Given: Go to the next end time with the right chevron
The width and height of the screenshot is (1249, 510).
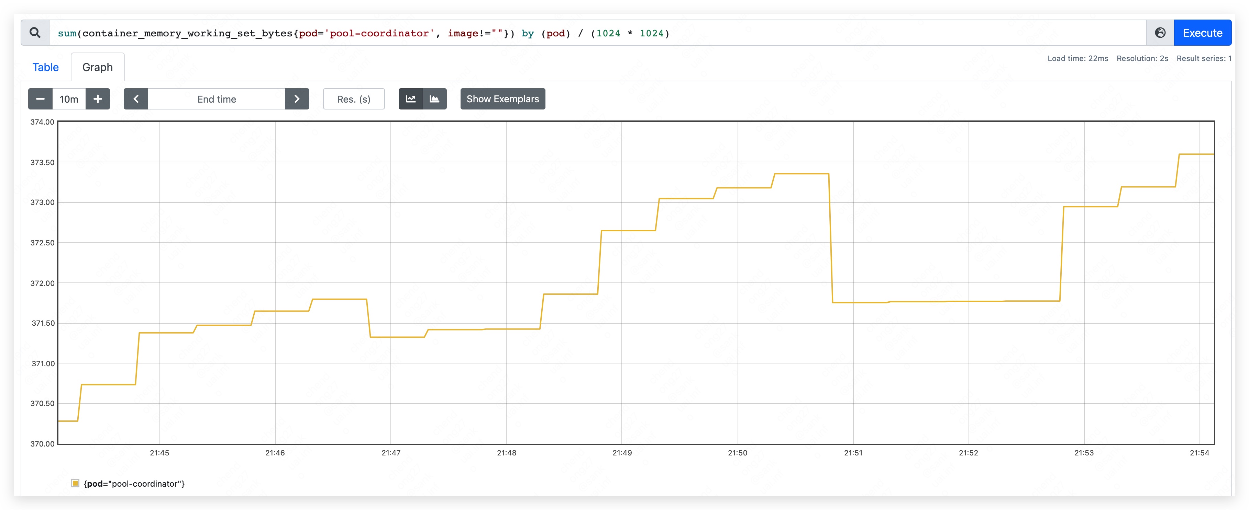Looking at the screenshot, I should 297,99.
